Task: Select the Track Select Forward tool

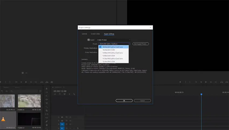Action: click(x=47, y=92)
